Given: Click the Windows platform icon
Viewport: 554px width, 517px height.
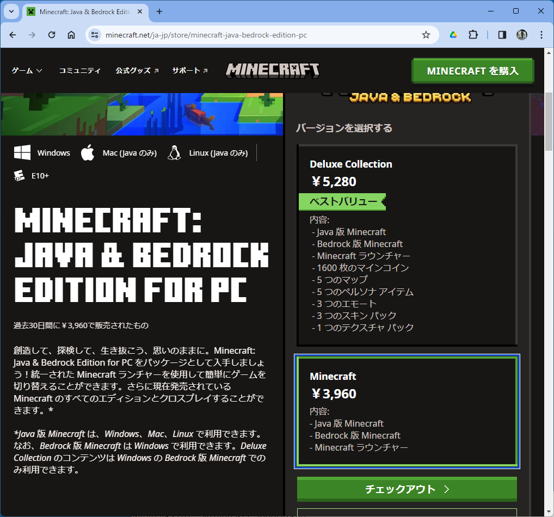Looking at the screenshot, I should pyautogui.click(x=22, y=153).
